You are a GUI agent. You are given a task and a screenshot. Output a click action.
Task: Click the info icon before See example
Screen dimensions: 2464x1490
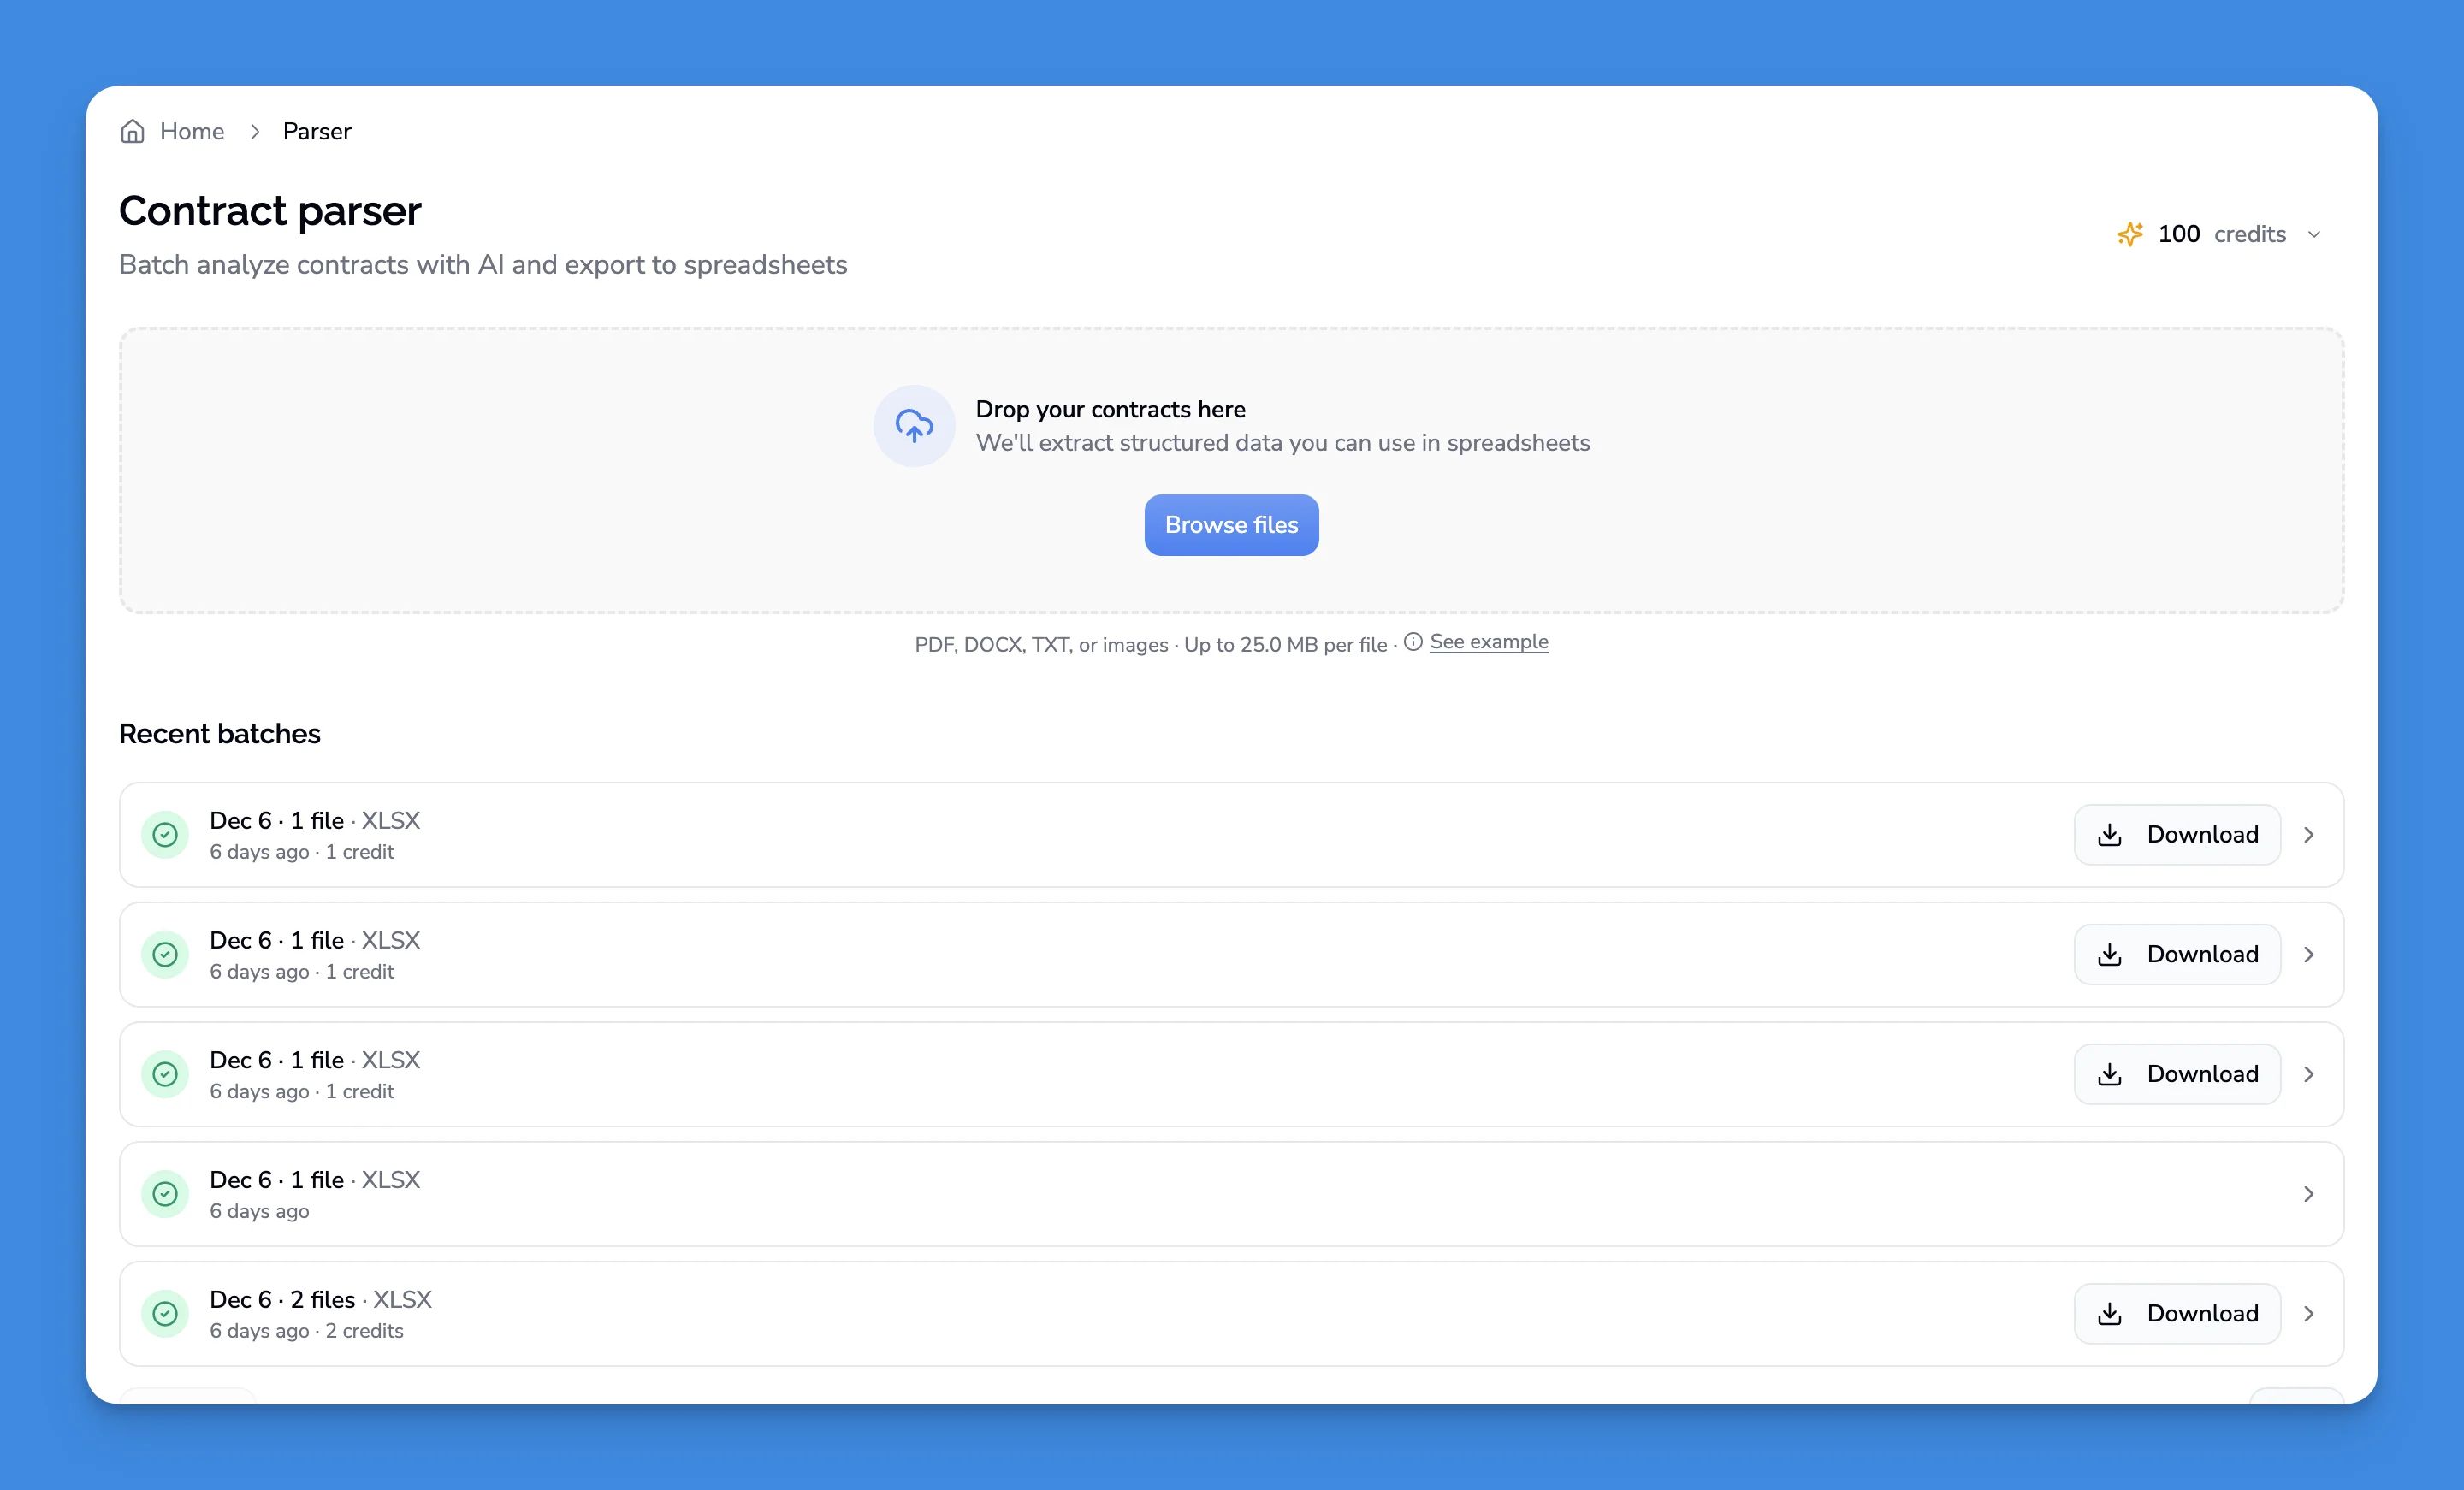click(1413, 643)
